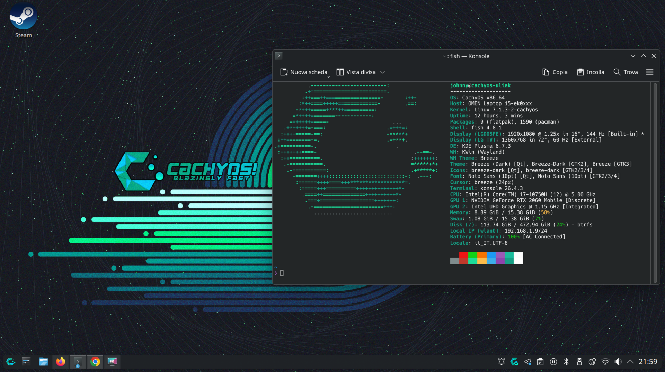Click the GPU 1 NVIDIA GeForce line
Image resolution: width=665 pixels, height=372 pixels.
pyautogui.click(x=523, y=200)
